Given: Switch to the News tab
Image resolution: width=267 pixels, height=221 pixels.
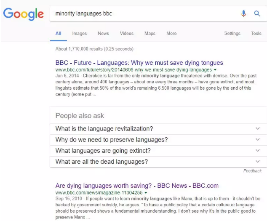Looking at the screenshot, I should coord(103,33).
